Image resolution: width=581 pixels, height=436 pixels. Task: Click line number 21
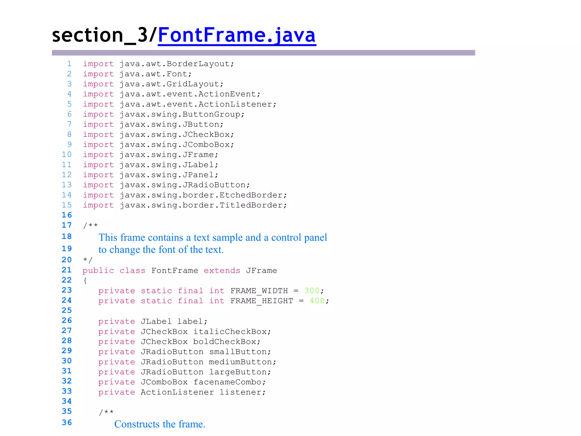click(x=67, y=270)
